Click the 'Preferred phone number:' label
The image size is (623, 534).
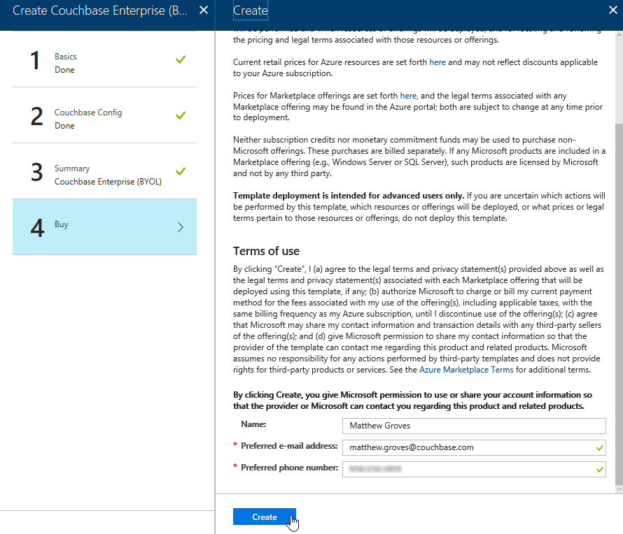pos(289,468)
